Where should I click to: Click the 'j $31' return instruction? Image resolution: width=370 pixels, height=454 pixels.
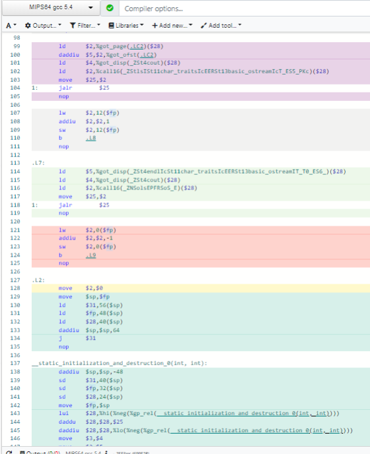click(x=77, y=338)
